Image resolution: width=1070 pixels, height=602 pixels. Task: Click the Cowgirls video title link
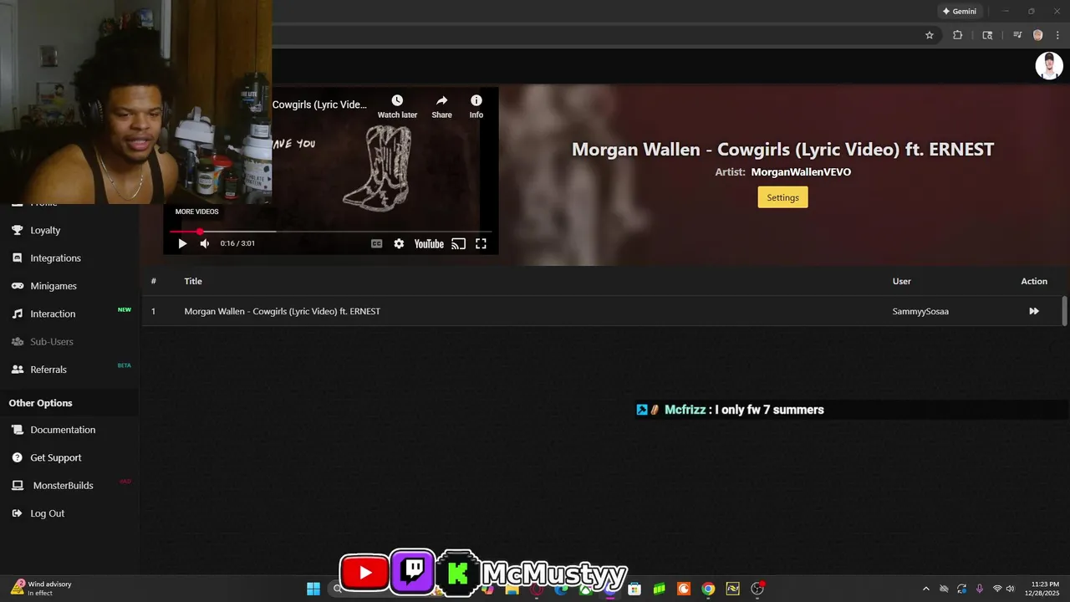[x=319, y=105]
